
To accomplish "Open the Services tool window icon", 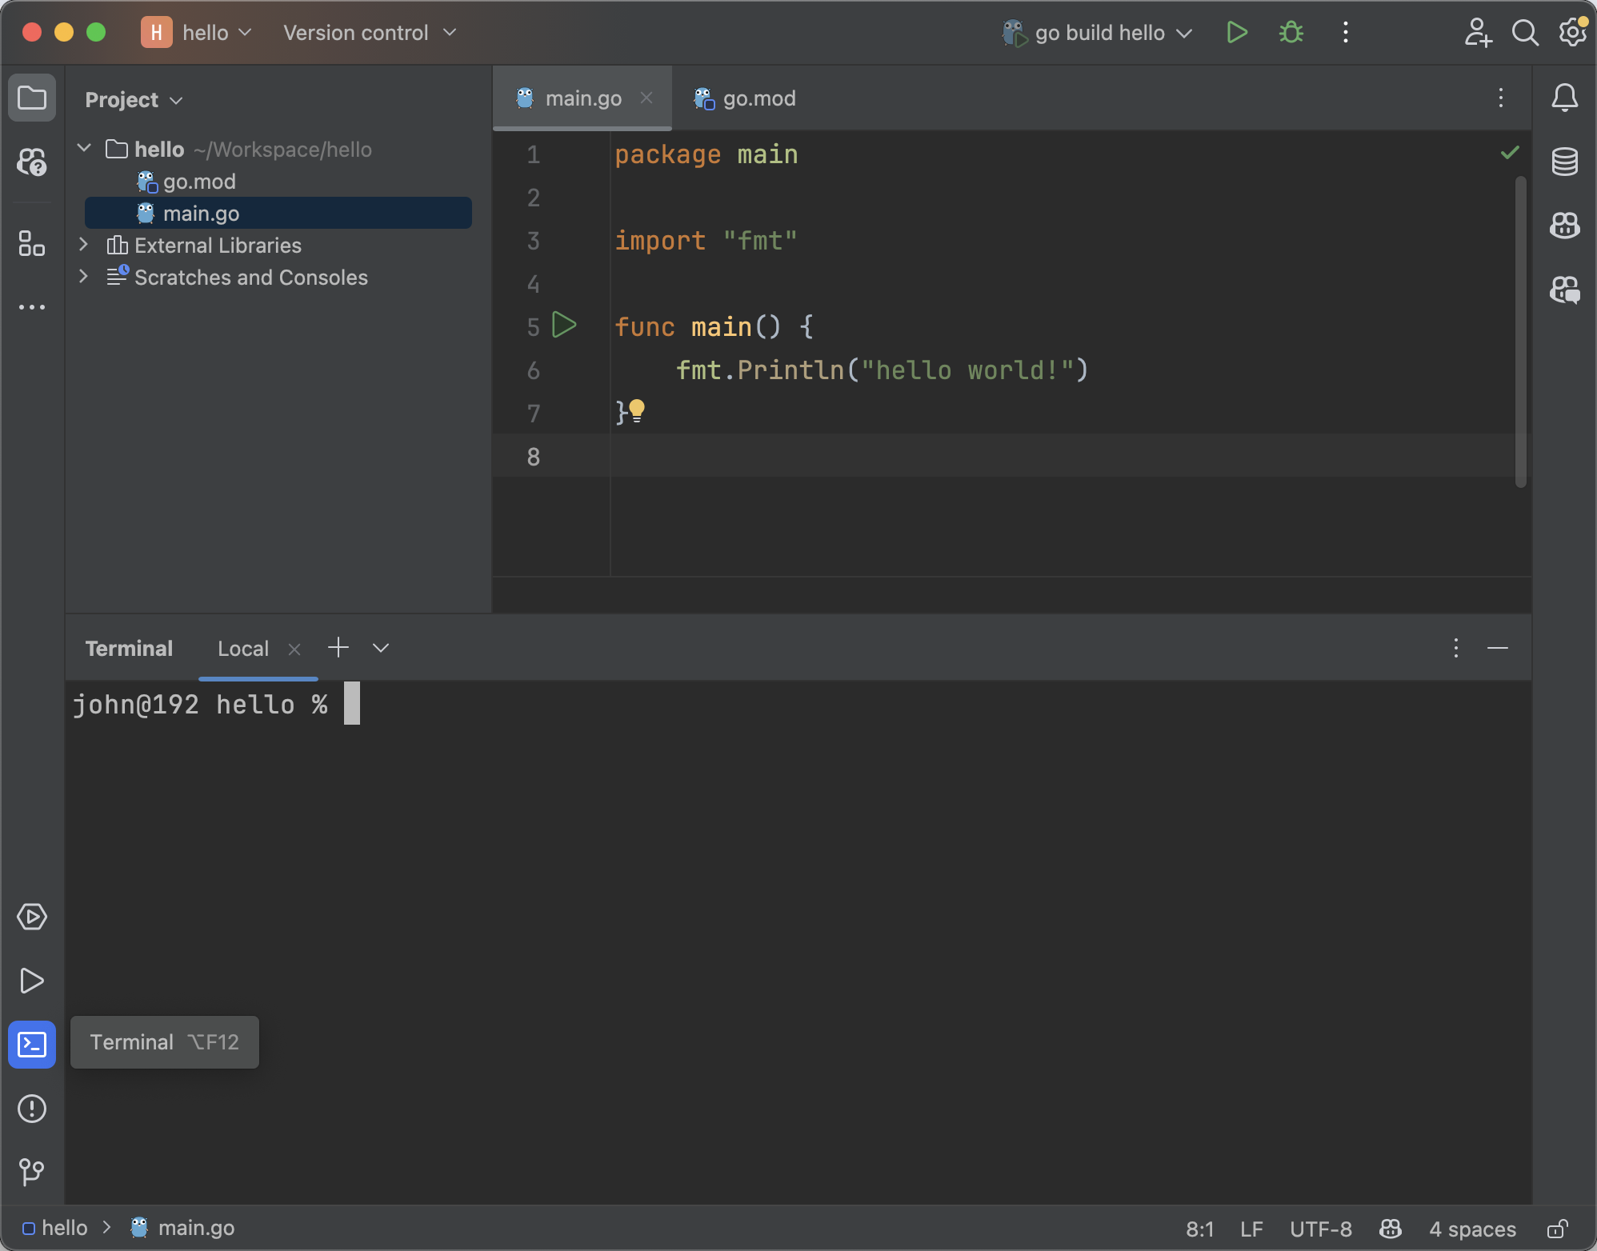I will click(x=31, y=917).
